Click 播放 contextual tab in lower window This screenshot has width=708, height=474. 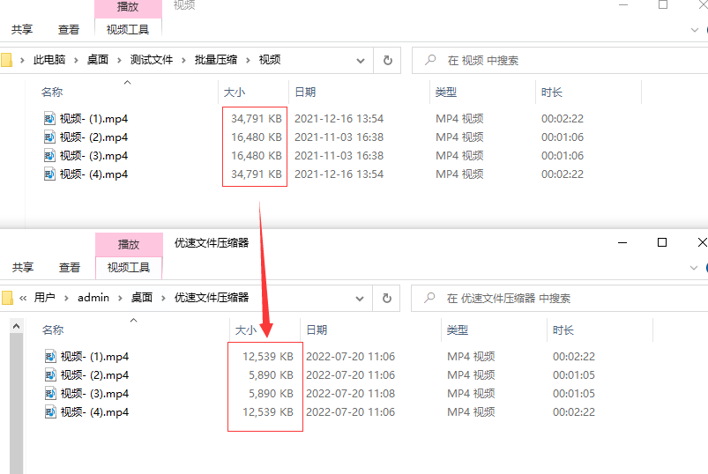(129, 244)
